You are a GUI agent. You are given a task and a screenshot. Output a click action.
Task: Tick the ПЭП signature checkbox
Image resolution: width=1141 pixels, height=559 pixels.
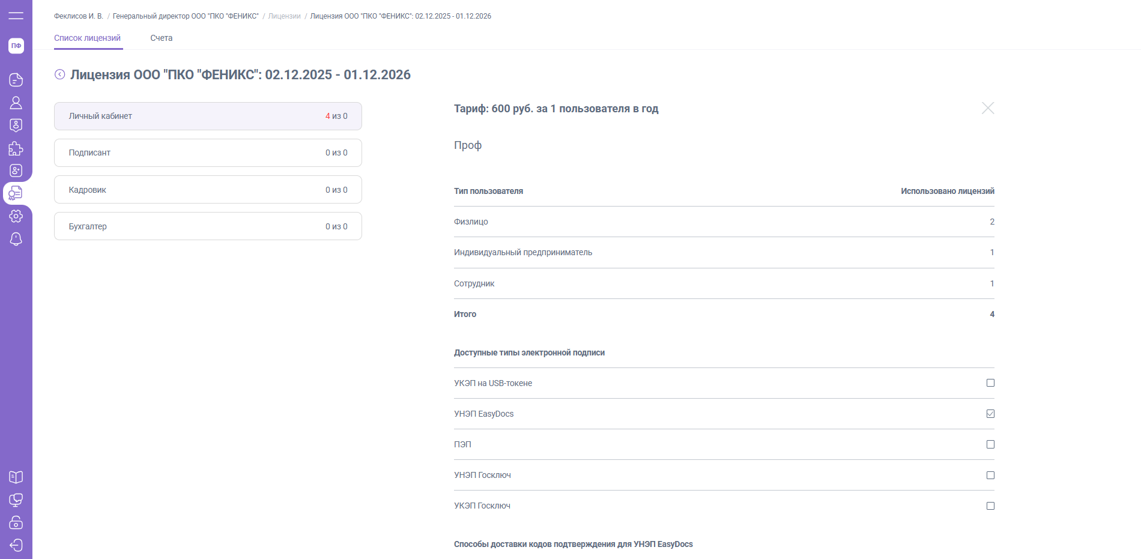tap(990, 444)
